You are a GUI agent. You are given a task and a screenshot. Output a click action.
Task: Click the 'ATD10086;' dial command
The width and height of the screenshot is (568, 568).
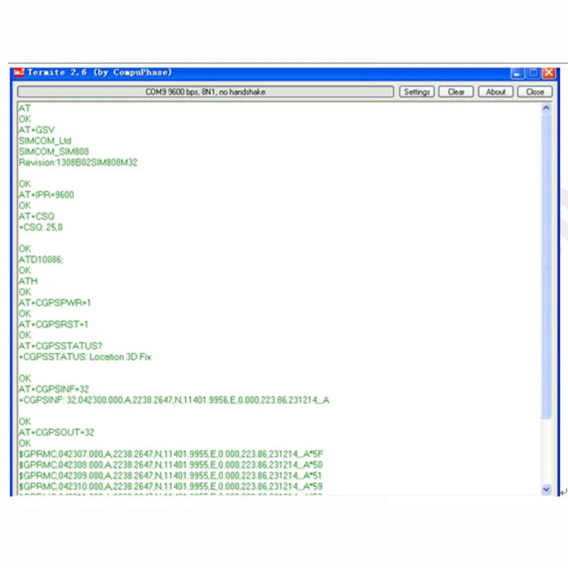click(x=40, y=260)
